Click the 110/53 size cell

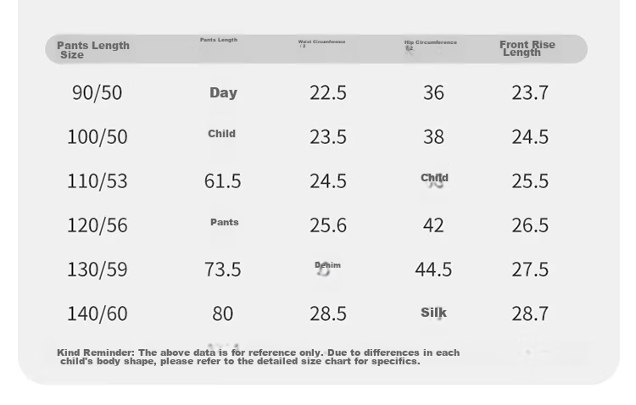click(x=97, y=181)
